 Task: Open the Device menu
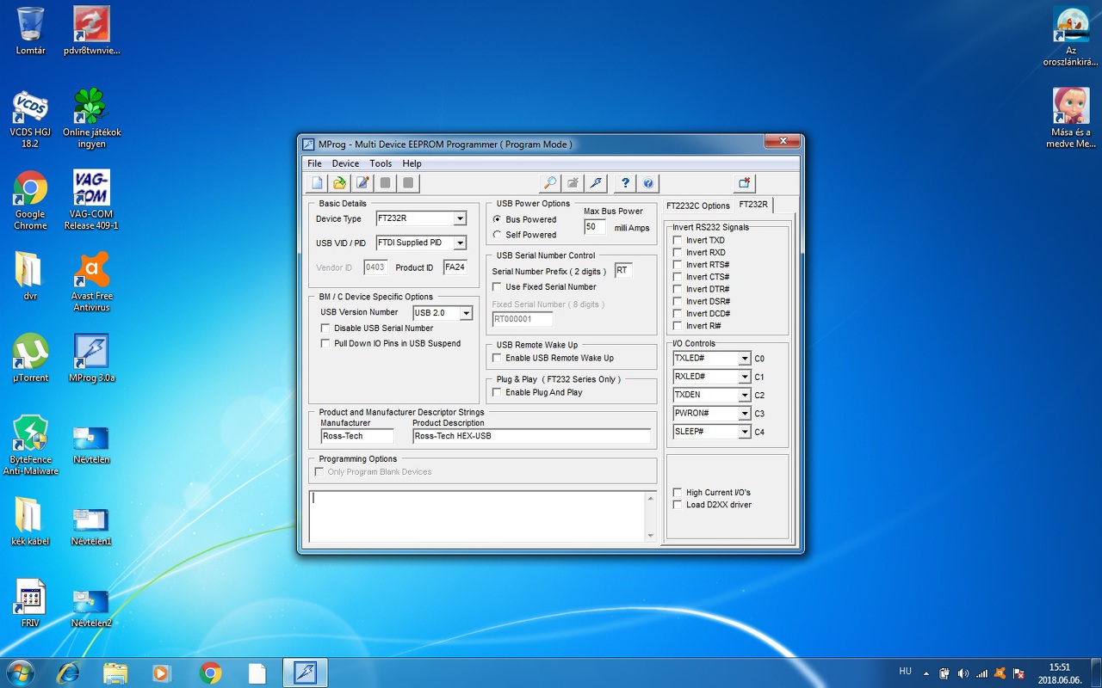pyautogui.click(x=345, y=163)
